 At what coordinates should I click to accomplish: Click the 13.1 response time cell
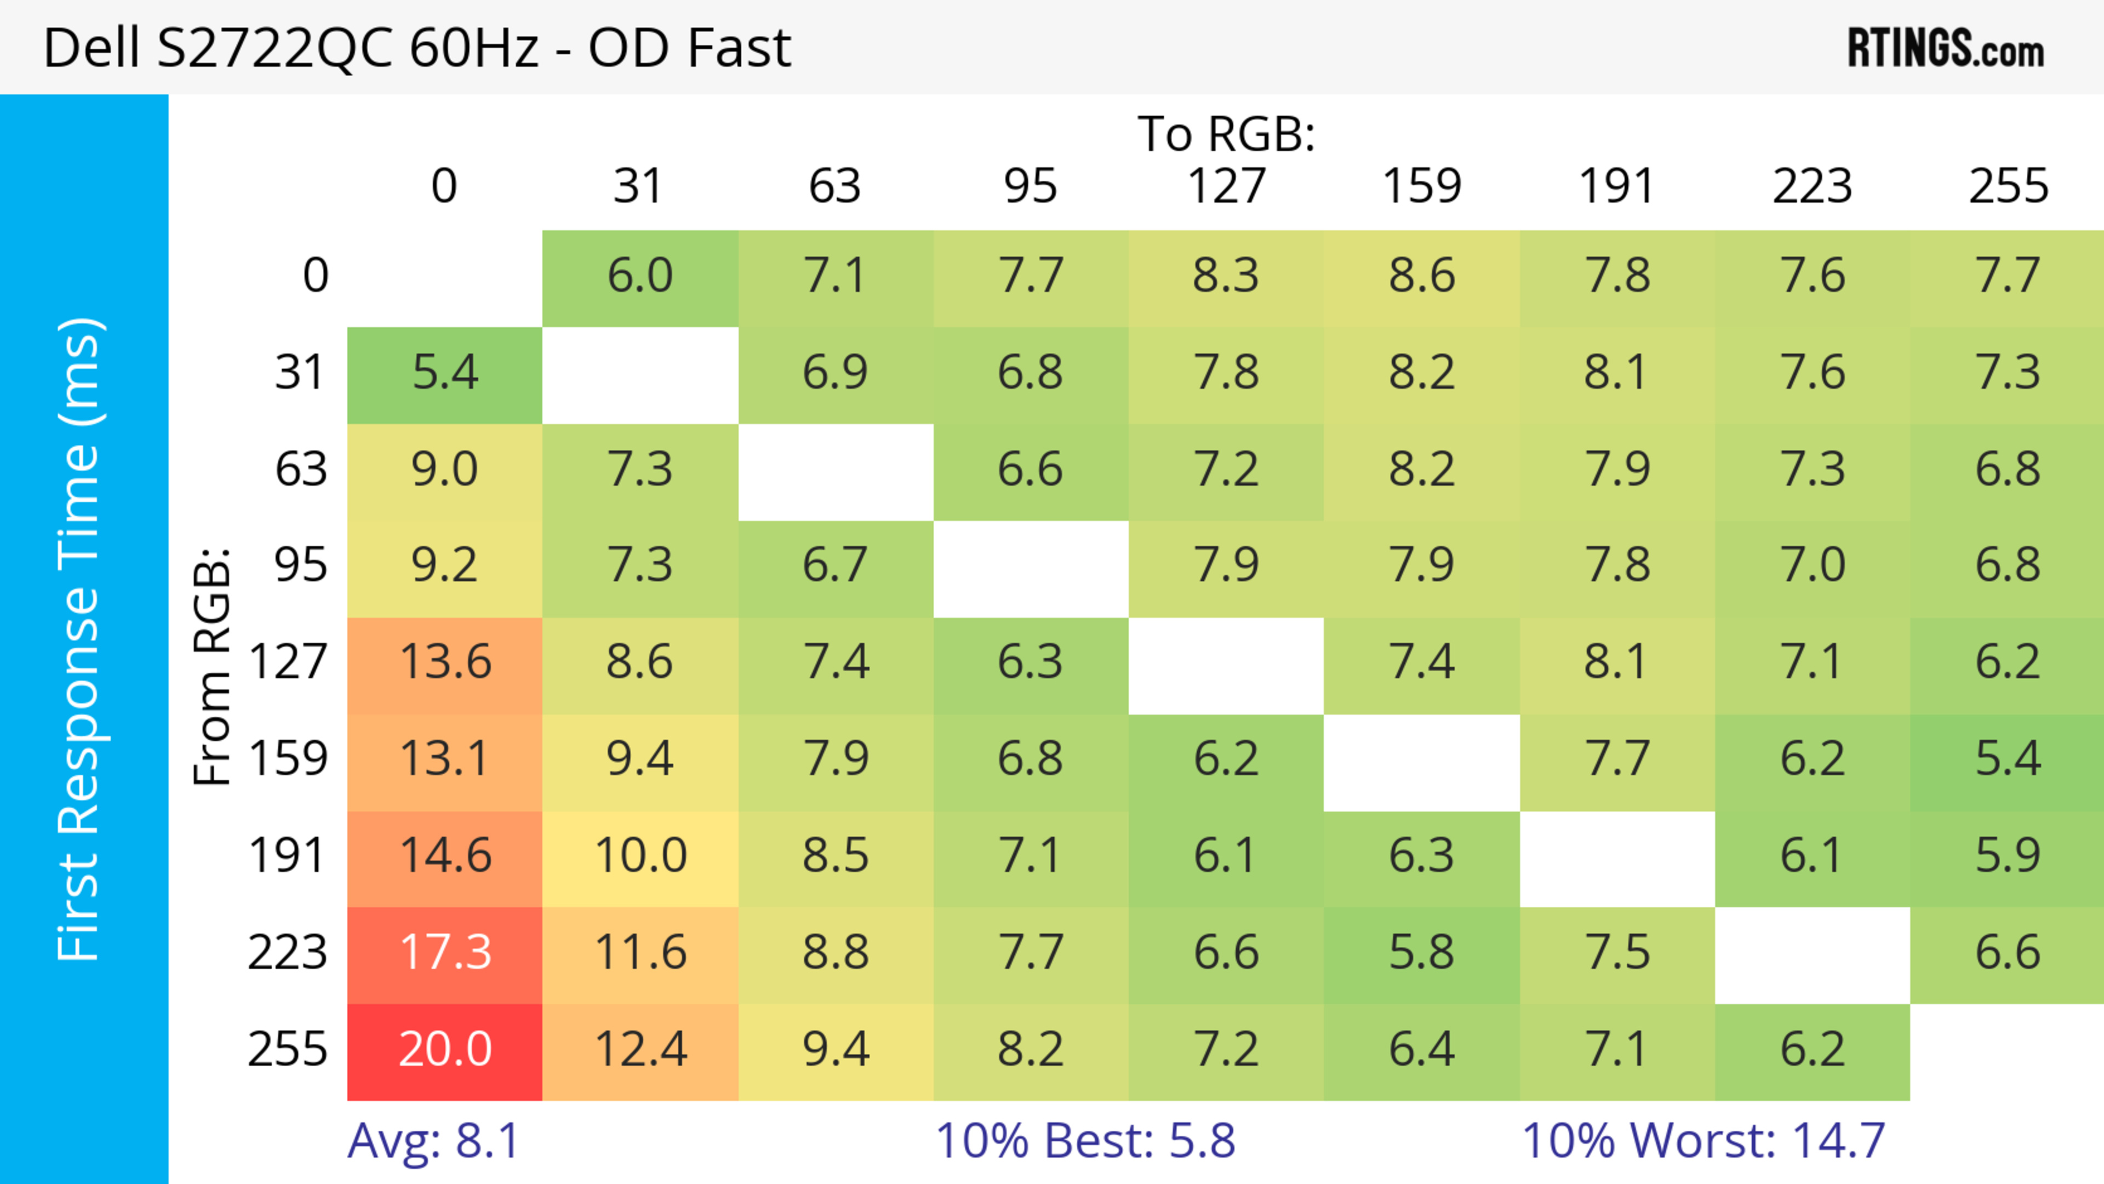445,759
